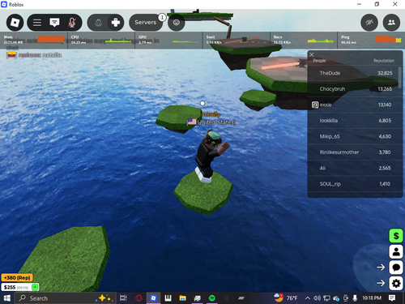Click the +380 (Rep) badge
The width and height of the screenshot is (405, 304).
click(17, 277)
